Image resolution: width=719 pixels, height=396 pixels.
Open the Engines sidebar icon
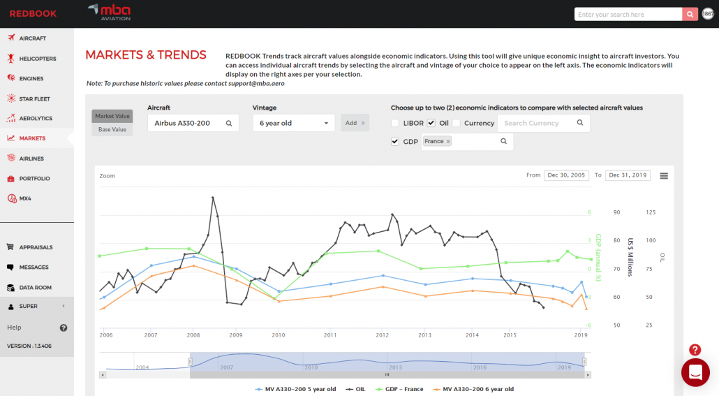[x=11, y=78]
